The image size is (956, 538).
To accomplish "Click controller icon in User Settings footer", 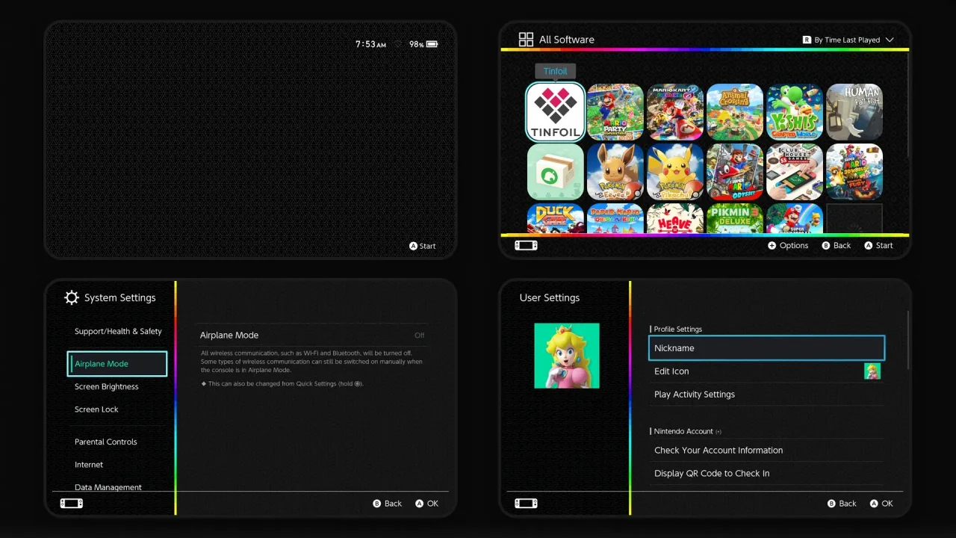I will pyautogui.click(x=526, y=504).
